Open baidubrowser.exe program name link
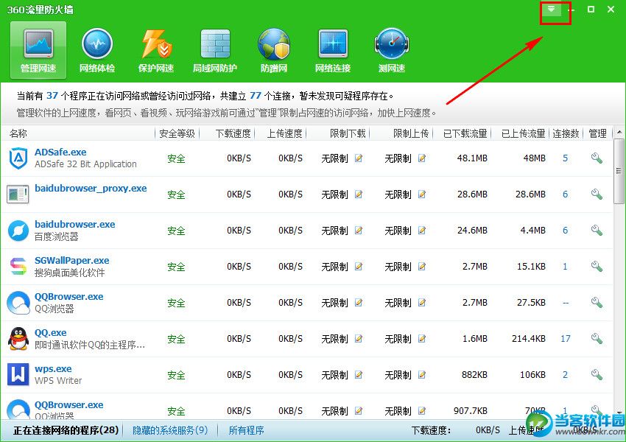 coord(74,225)
